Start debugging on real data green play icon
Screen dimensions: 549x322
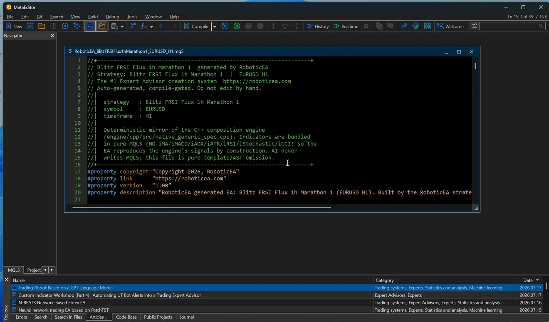pos(237,26)
